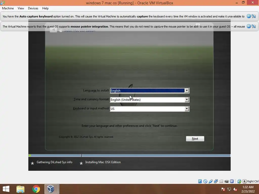The image size is (259, 194).
Task: Open the View menu
Action: [x=21, y=8]
